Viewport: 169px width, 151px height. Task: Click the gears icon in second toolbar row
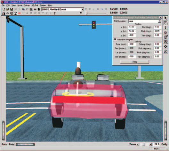point(12,13)
